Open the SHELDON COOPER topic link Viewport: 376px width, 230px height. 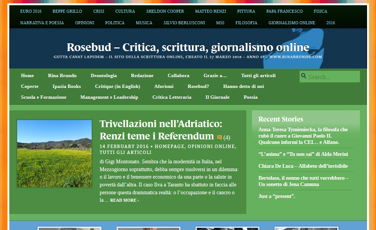pos(165,11)
